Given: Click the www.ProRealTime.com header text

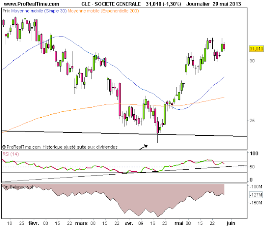Looking at the screenshot, I should click(31, 4).
